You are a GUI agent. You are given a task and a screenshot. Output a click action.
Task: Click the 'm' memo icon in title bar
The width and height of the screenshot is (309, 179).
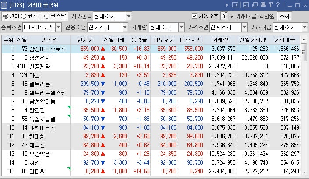235,5
